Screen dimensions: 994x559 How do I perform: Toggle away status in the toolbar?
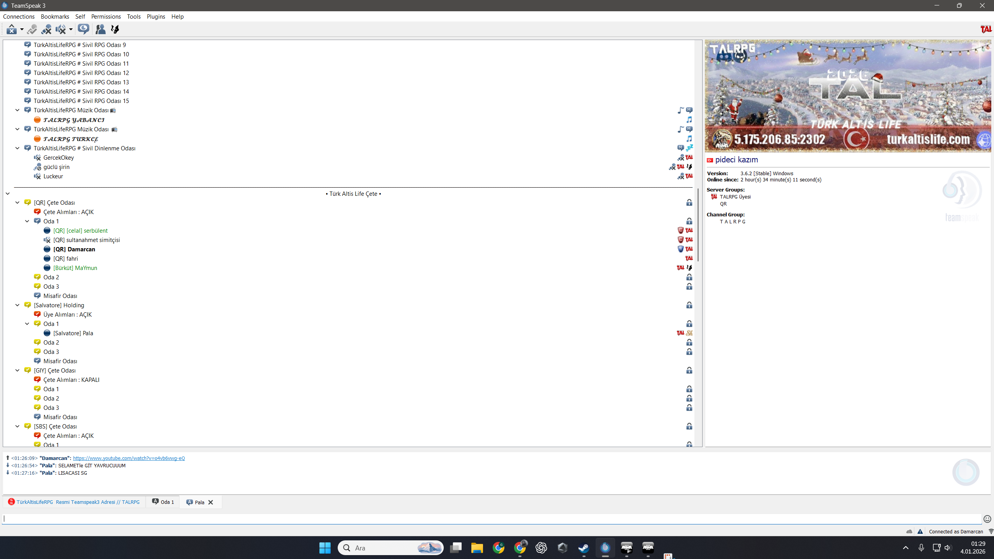[12, 29]
